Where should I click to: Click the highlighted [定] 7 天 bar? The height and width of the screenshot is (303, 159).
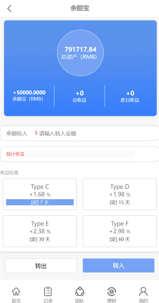40,203
